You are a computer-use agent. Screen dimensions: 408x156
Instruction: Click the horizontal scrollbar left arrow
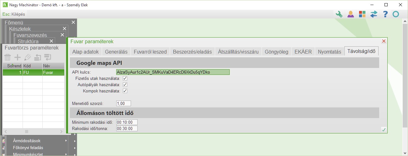(x=6, y=132)
